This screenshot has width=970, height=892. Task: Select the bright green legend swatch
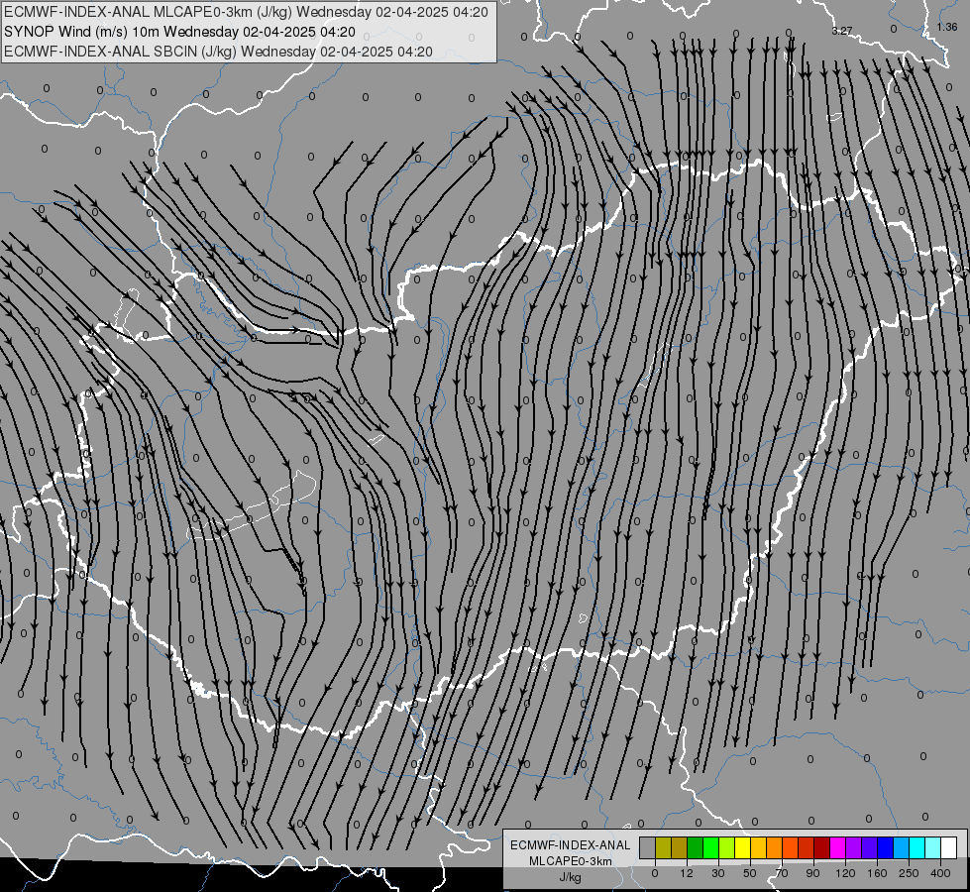(710, 847)
